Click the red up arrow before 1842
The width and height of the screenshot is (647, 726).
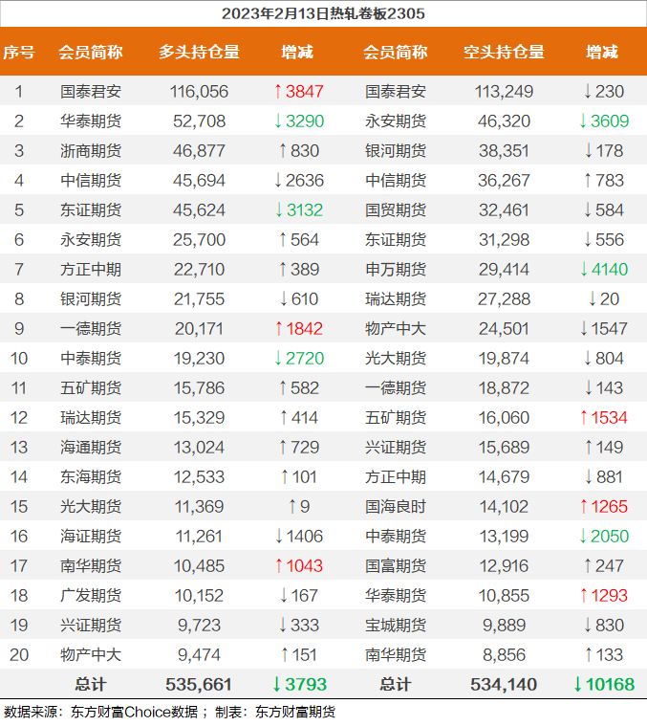pos(277,329)
